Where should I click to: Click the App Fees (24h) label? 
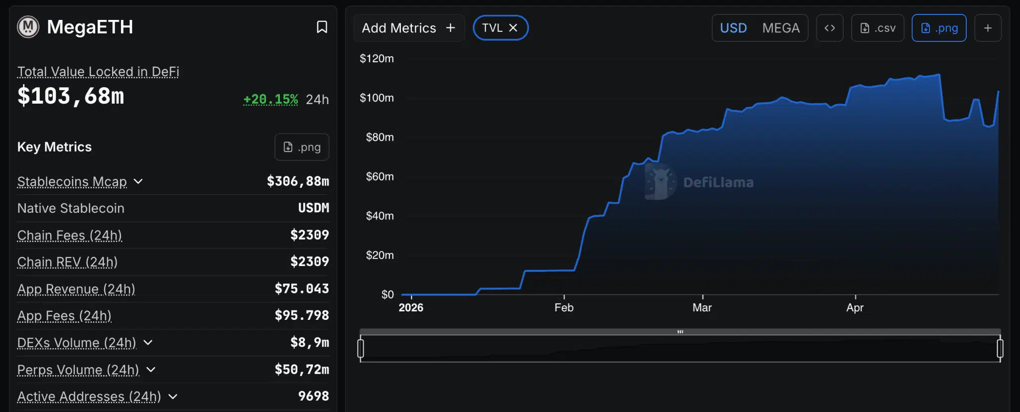point(64,316)
